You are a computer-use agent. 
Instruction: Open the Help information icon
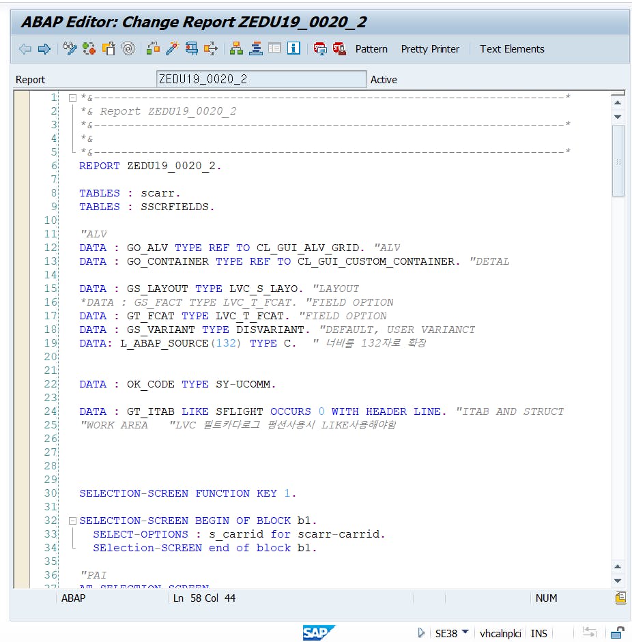pos(293,48)
